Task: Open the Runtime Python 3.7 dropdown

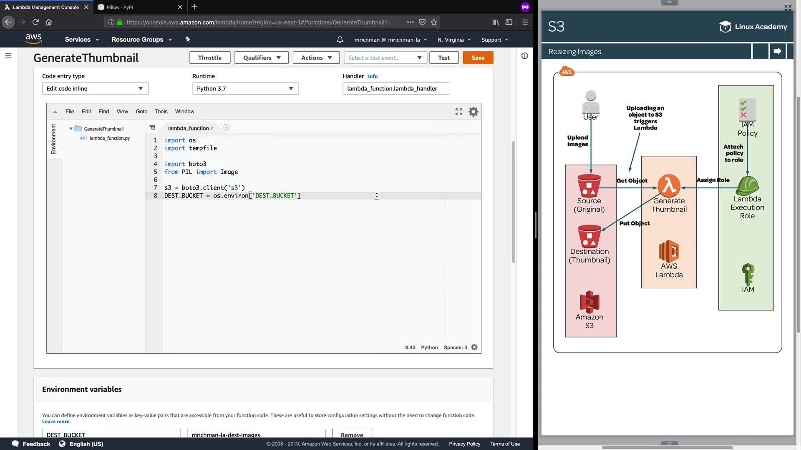Action: 245,88
